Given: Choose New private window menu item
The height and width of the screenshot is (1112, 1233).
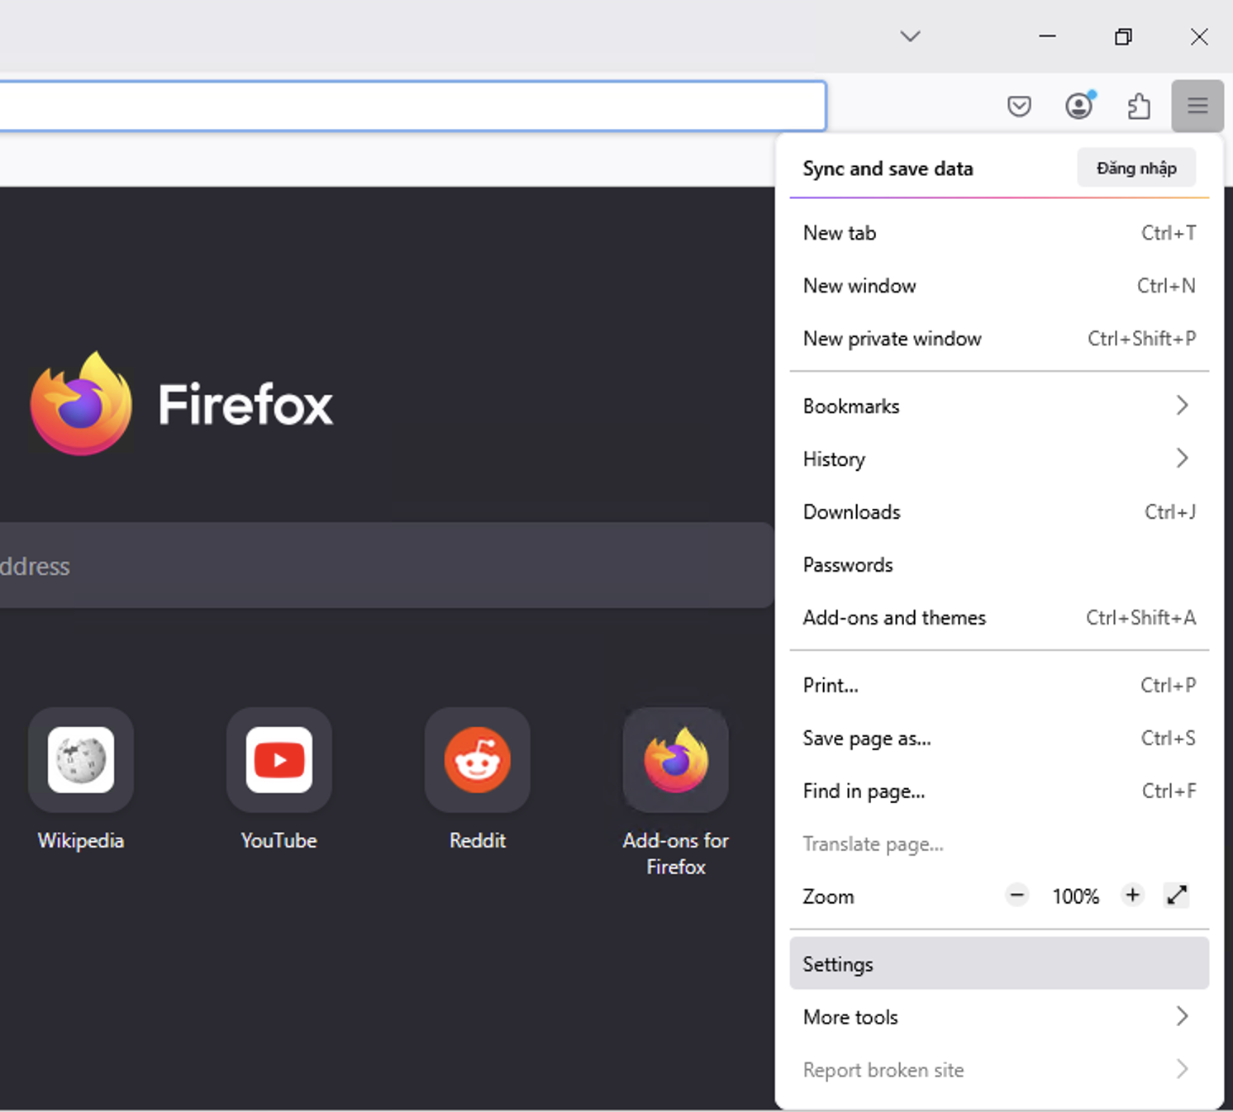Looking at the screenshot, I should (998, 339).
